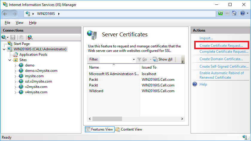Open the dropdown arrow next to top Help icon

pos(247,13)
